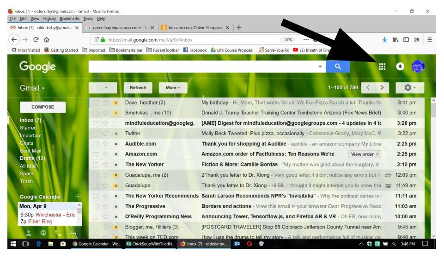Open the Starred folder
This screenshot has height=259, width=444.
click(x=28, y=128)
